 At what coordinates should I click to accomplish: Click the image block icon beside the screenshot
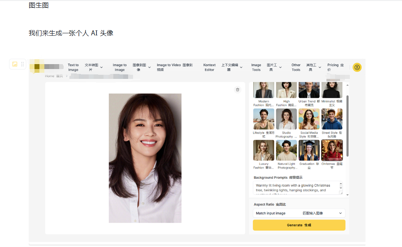[x=15, y=64]
